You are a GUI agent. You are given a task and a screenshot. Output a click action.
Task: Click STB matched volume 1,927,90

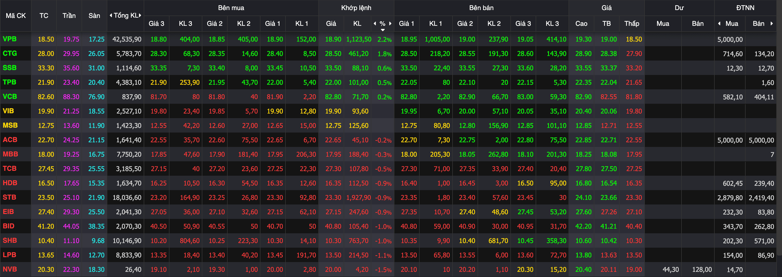click(359, 198)
